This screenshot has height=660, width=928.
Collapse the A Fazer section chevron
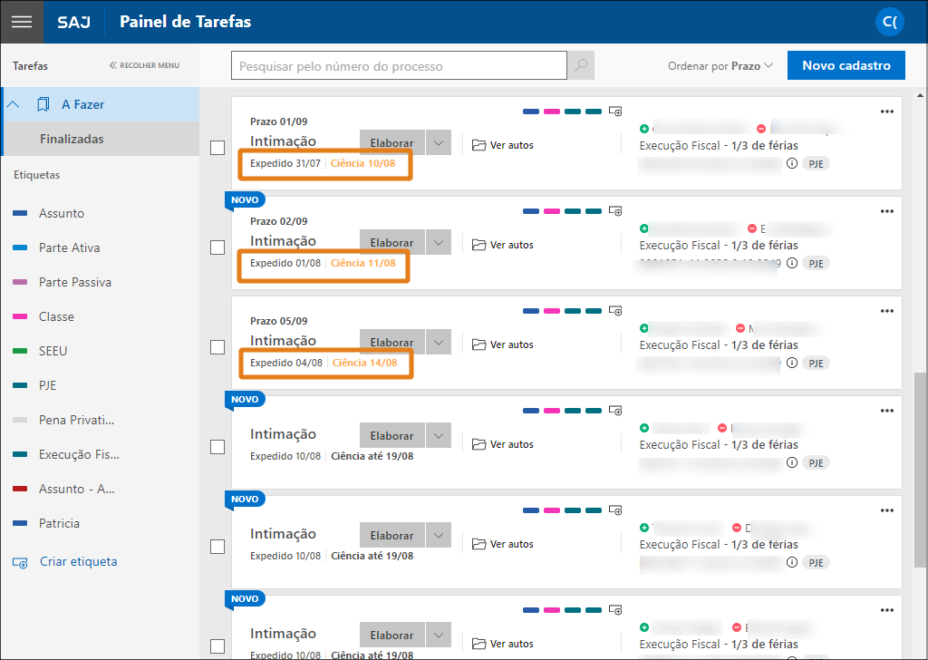pos(13,105)
